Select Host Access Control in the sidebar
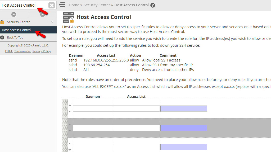The image size is (271, 152). click(x=16, y=30)
